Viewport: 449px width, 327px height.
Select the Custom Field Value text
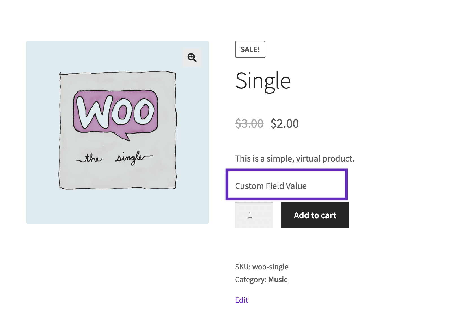click(x=271, y=186)
